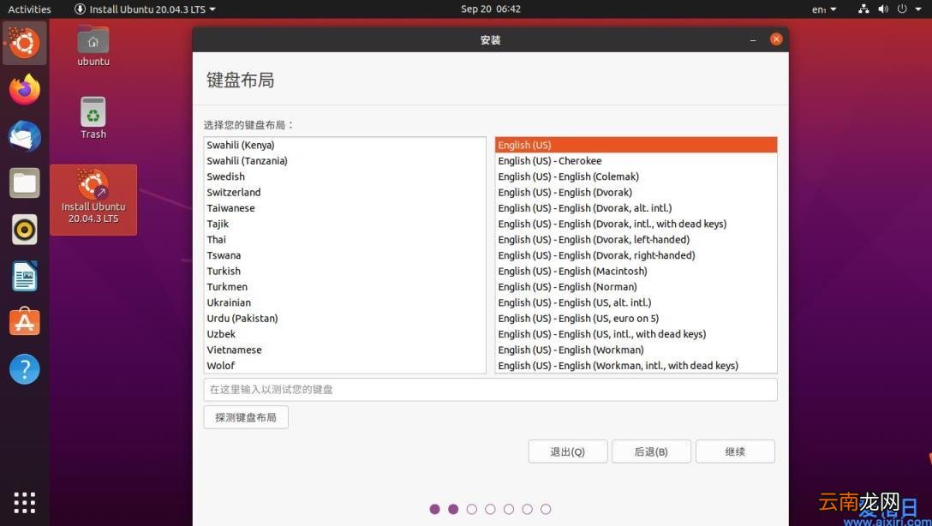Close the installer window with orange X

click(x=776, y=39)
